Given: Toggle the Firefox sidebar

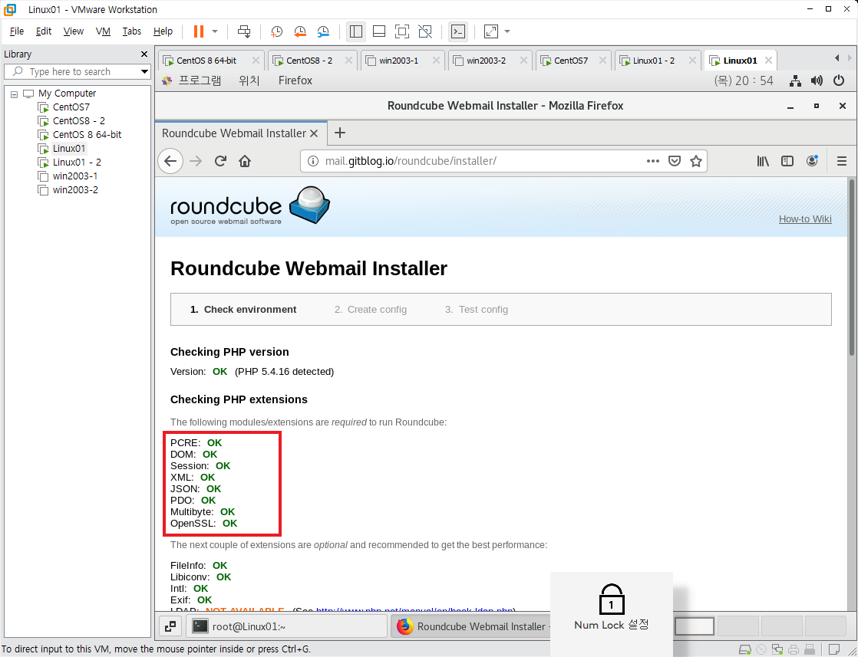Looking at the screenshot, I should pos(787,161).
